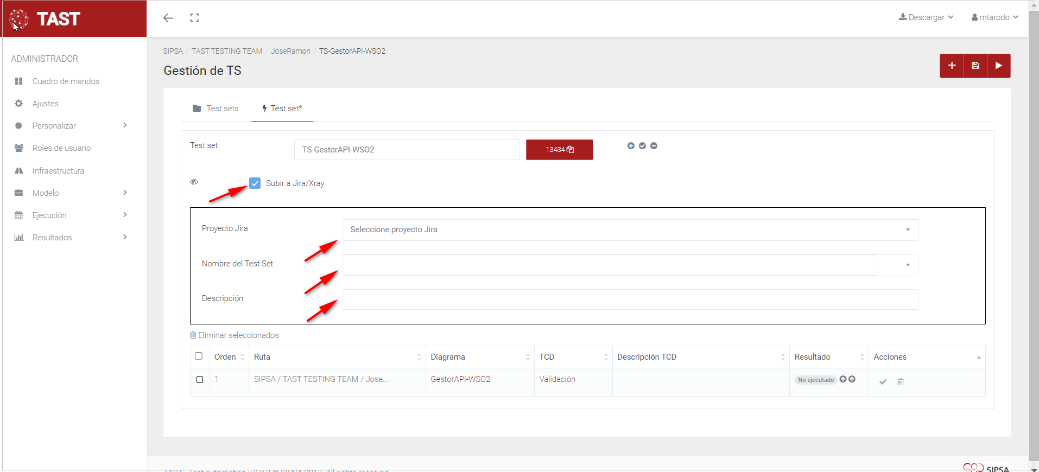
Task: Run the test set with play button
Action: (999, 66)
